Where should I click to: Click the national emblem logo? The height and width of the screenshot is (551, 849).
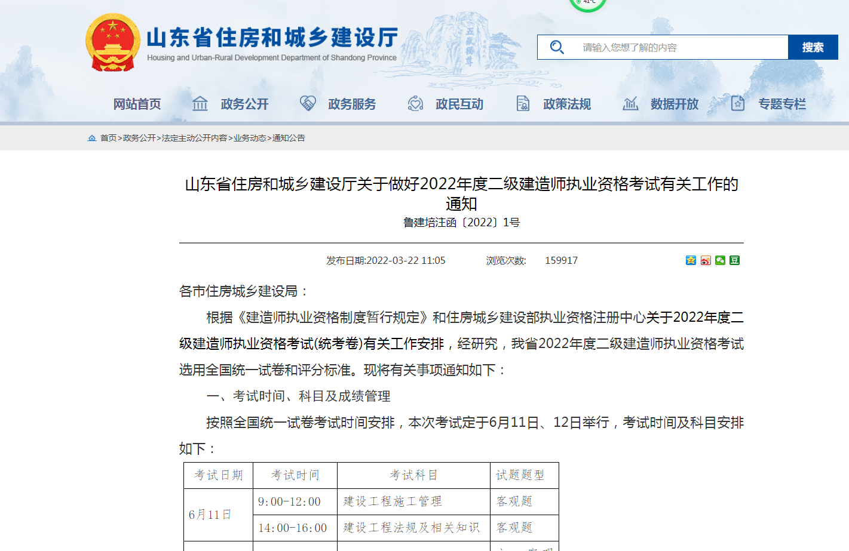point(113,42)
